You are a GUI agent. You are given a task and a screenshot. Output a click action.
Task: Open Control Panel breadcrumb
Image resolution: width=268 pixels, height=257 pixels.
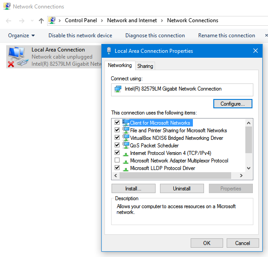tap(81, 20)
